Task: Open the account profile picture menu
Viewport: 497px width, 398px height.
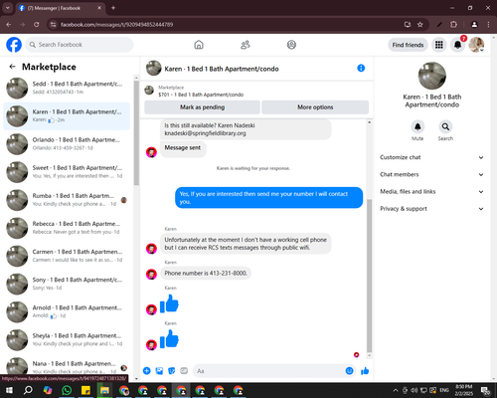Action: tap(477, 45)
